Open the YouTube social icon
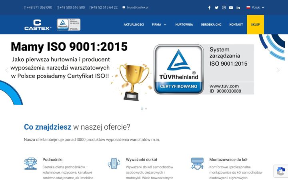This screenshot has height=180, width=288. tap(231, 8)
